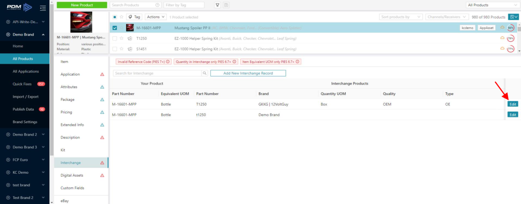Uncheck the M-16601-MPP product checkbox
This screenshot has width=521, height=204.
pyautogui.click(x=115, y=28)
